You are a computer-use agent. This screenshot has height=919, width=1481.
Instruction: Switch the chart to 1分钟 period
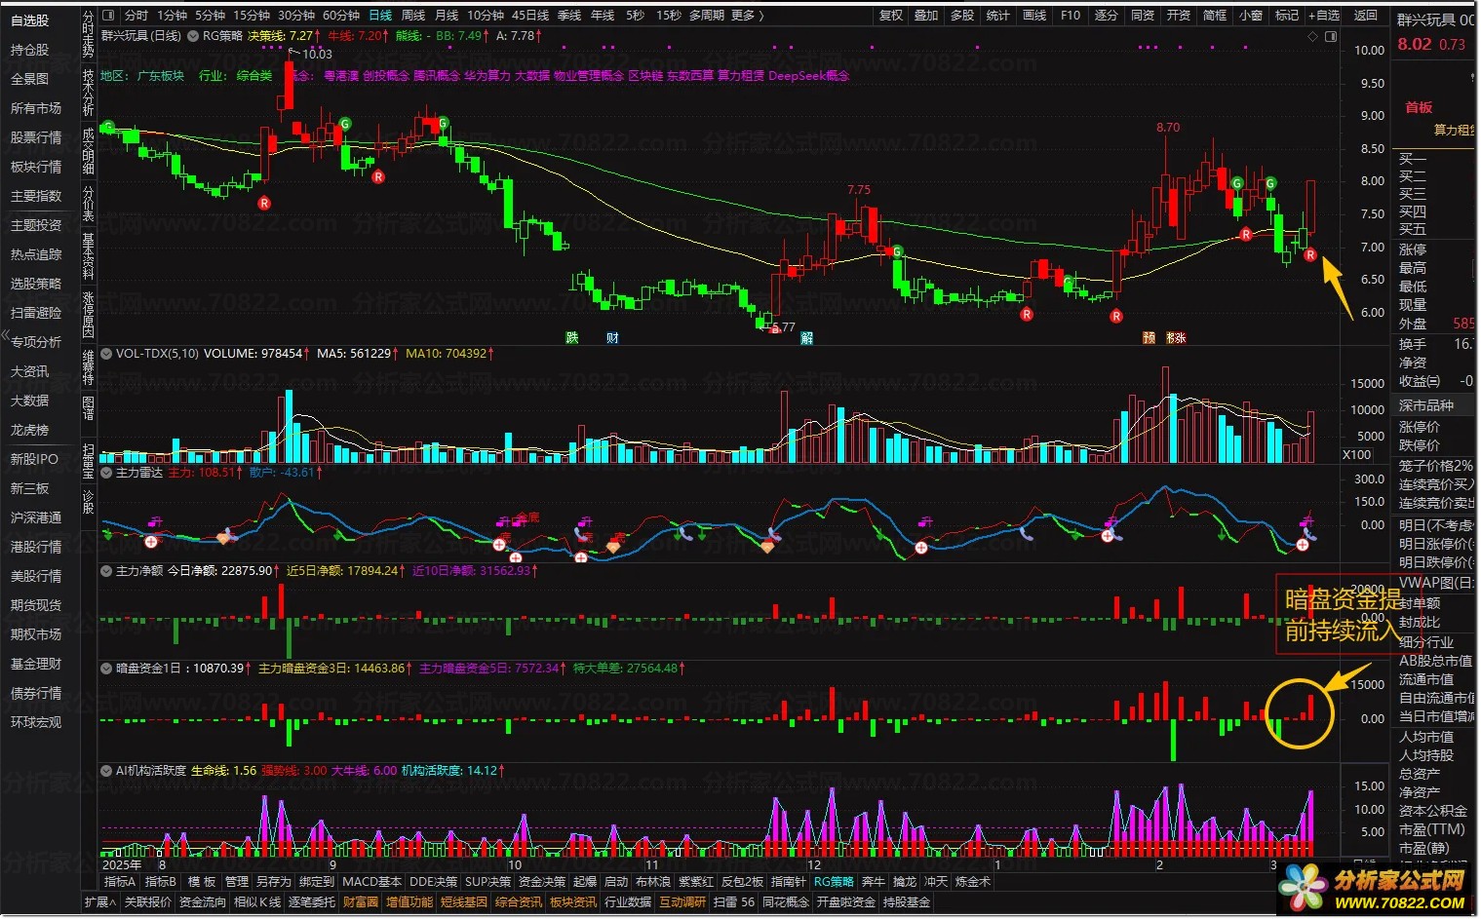(x=173, y=15)
